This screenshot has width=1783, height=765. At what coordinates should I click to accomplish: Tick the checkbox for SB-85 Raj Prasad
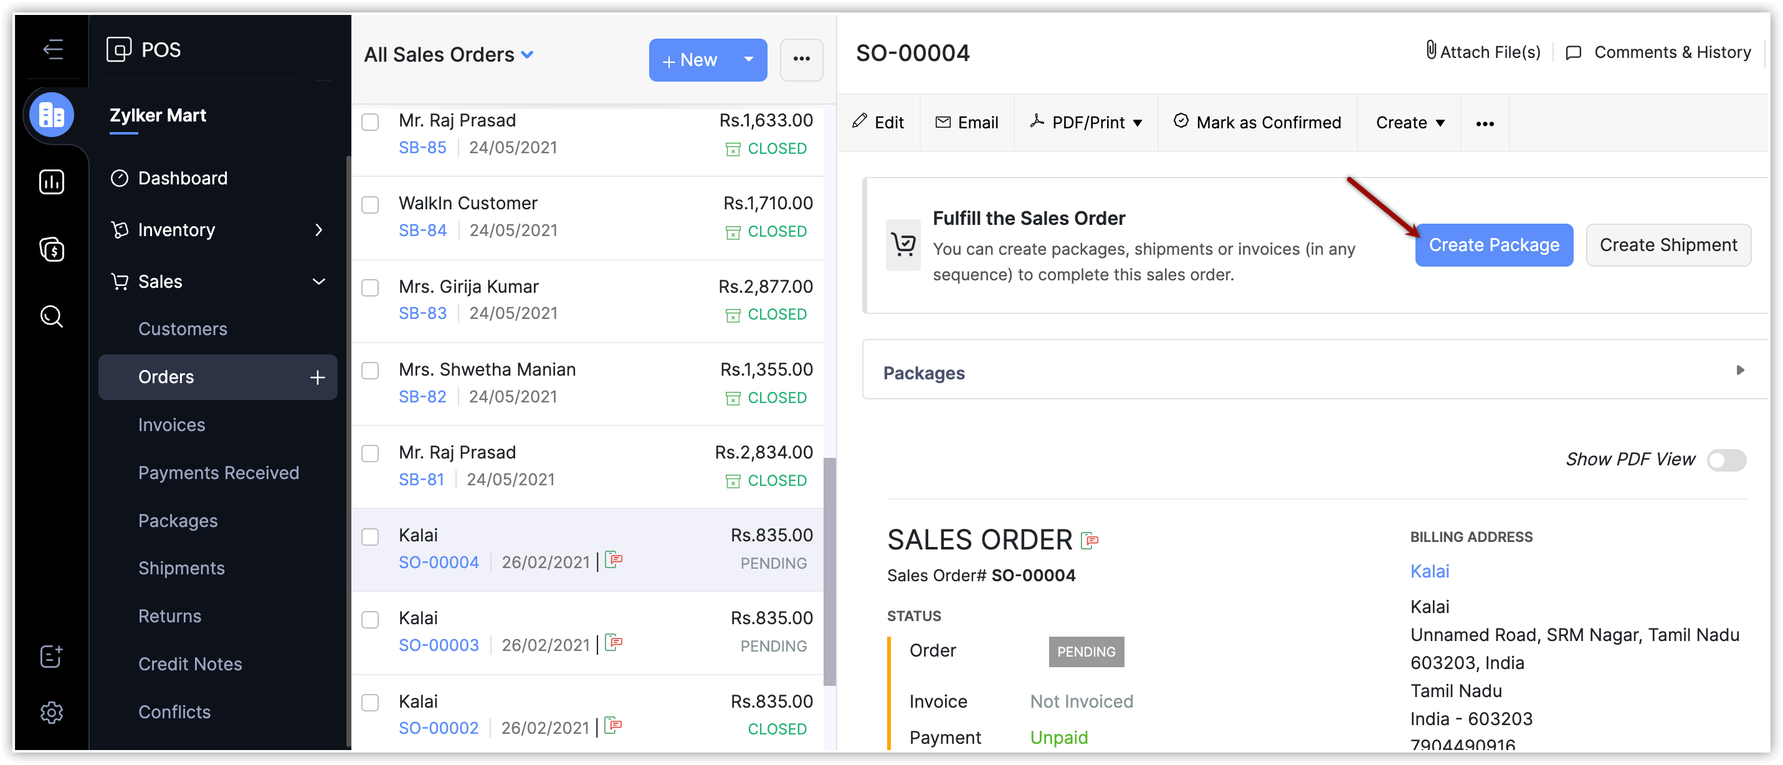[370, 122]
